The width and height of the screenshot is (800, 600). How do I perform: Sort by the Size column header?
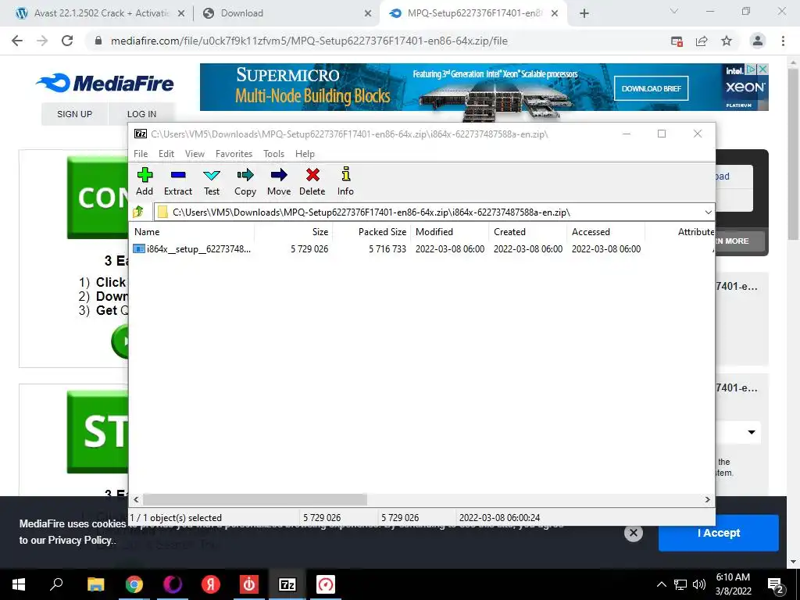coord(294,231)
